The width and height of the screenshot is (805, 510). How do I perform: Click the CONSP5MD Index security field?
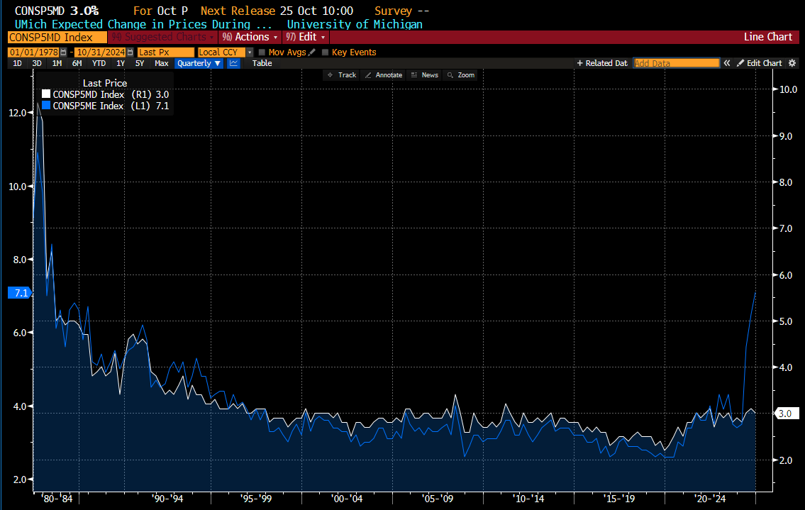pos(57,37)
